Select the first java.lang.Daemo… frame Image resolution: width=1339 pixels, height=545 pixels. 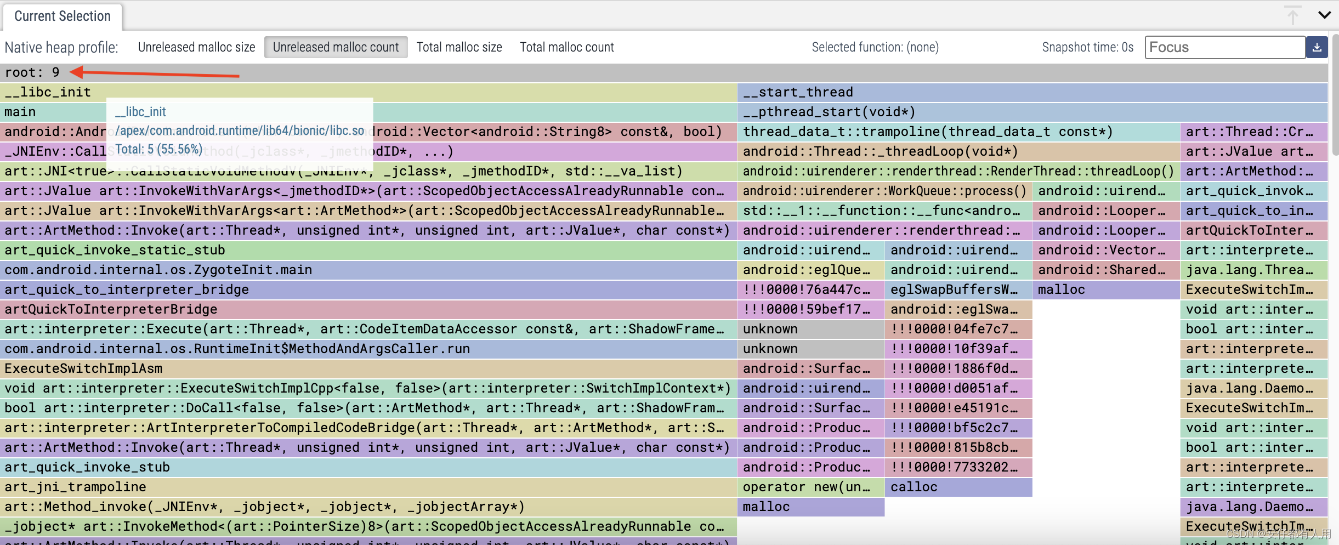click(1254, 388)
